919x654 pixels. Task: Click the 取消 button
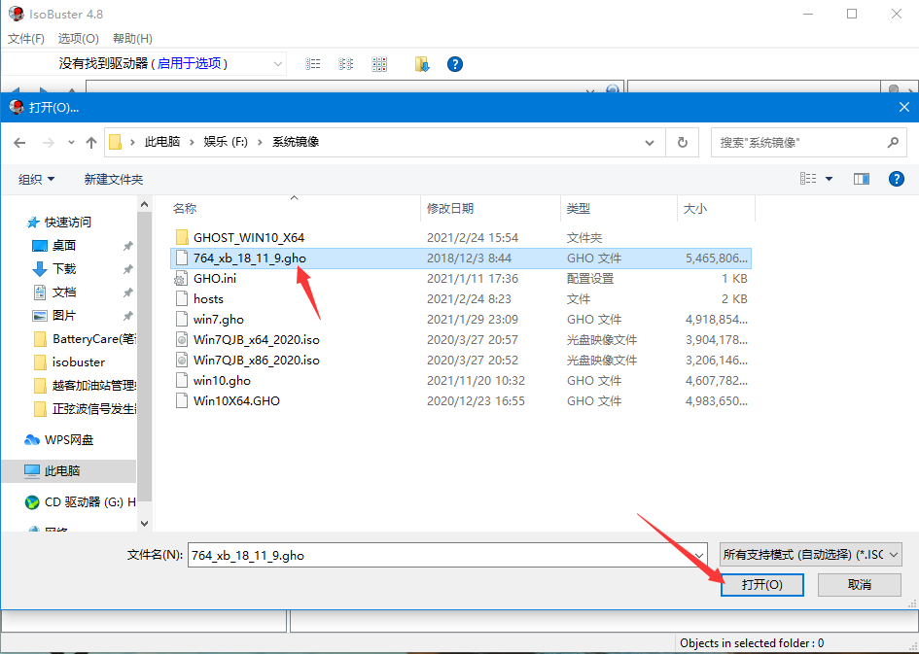point(859,585)
